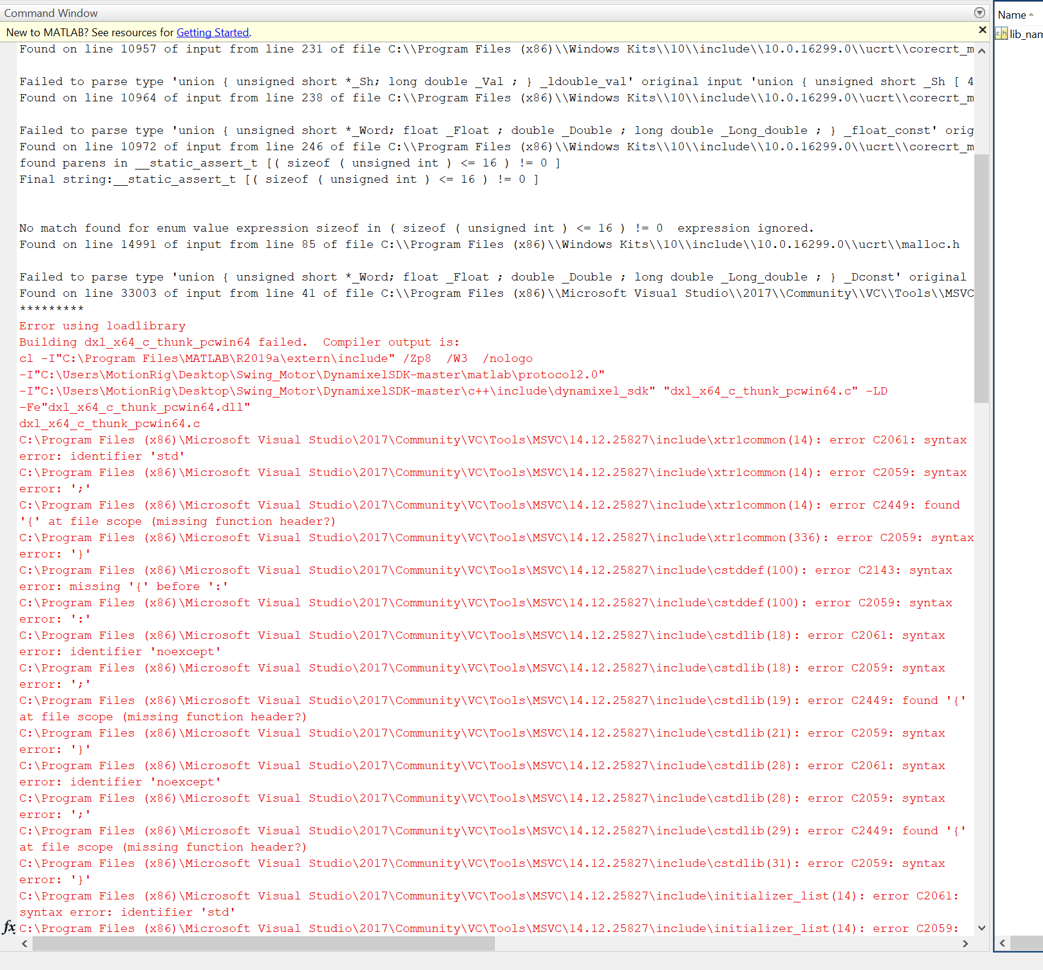Screen dimensions: 1043x970
Task: Toggle sort order on the Name column
Action: click(1012, 14)
